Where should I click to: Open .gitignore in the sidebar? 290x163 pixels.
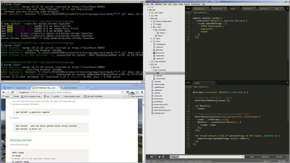pos(158,90)
